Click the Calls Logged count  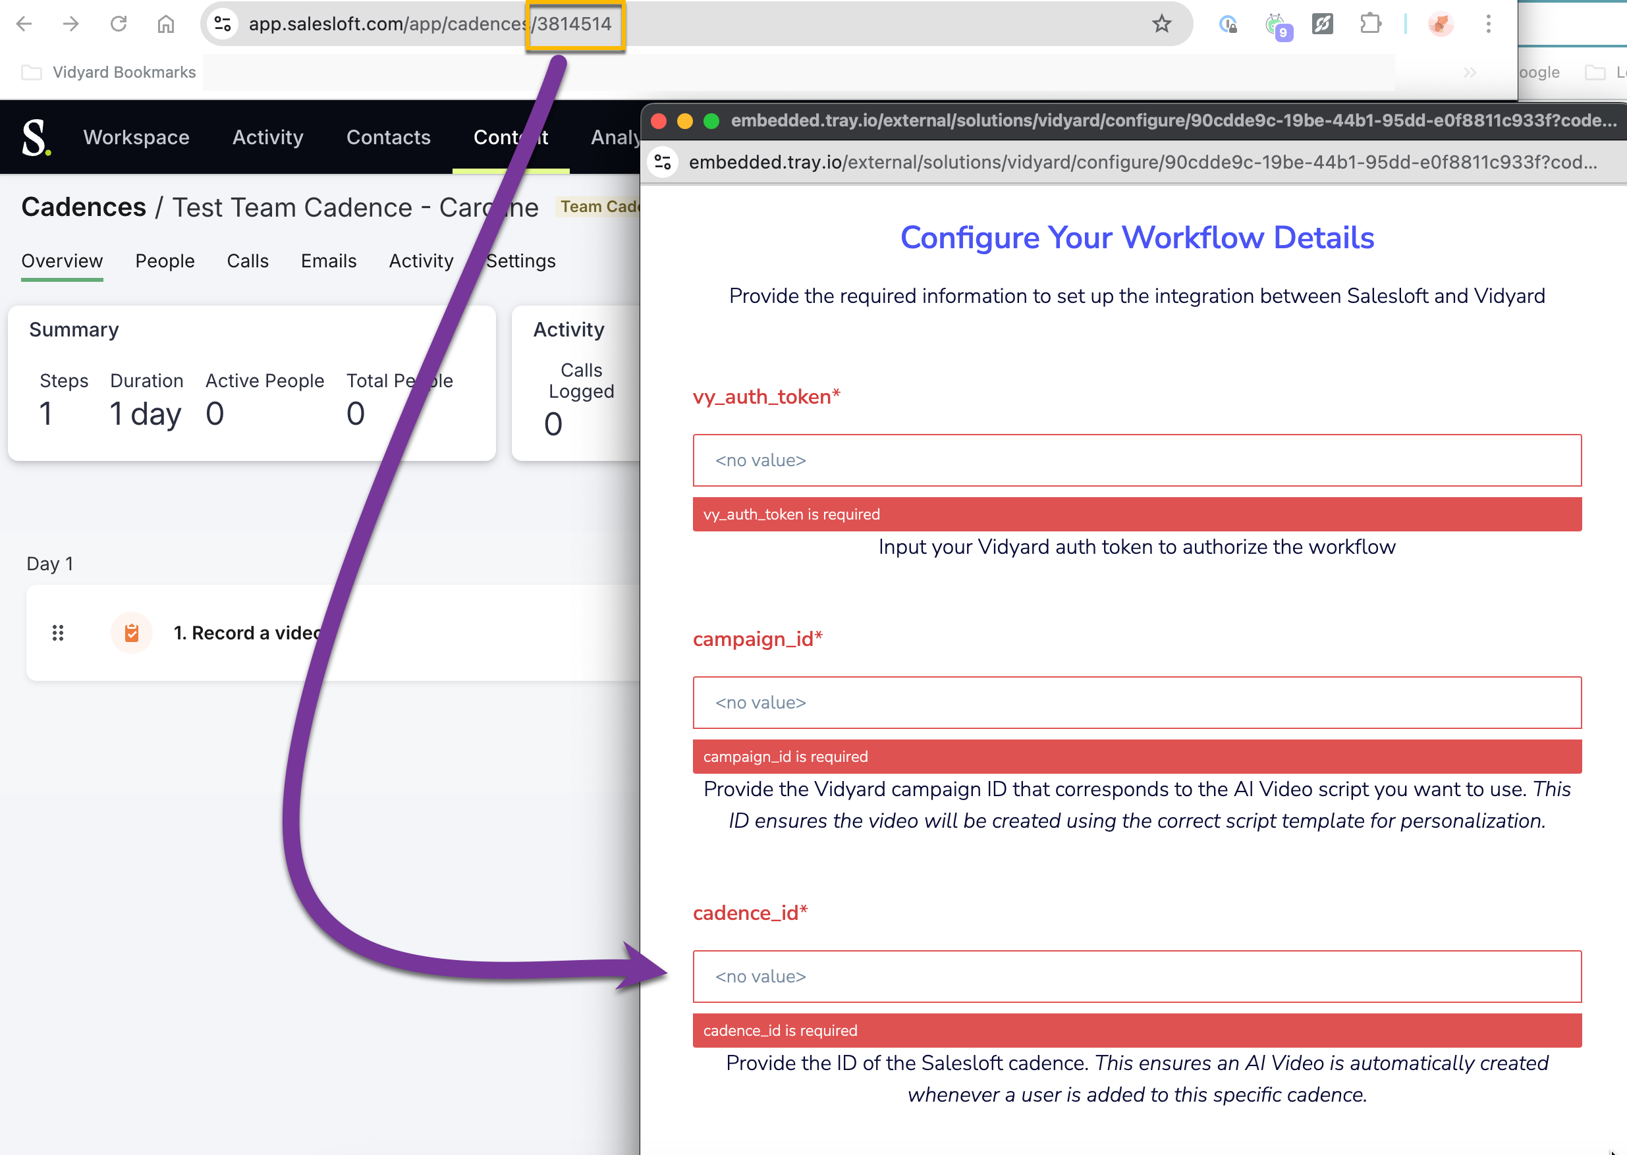[553, 425]
